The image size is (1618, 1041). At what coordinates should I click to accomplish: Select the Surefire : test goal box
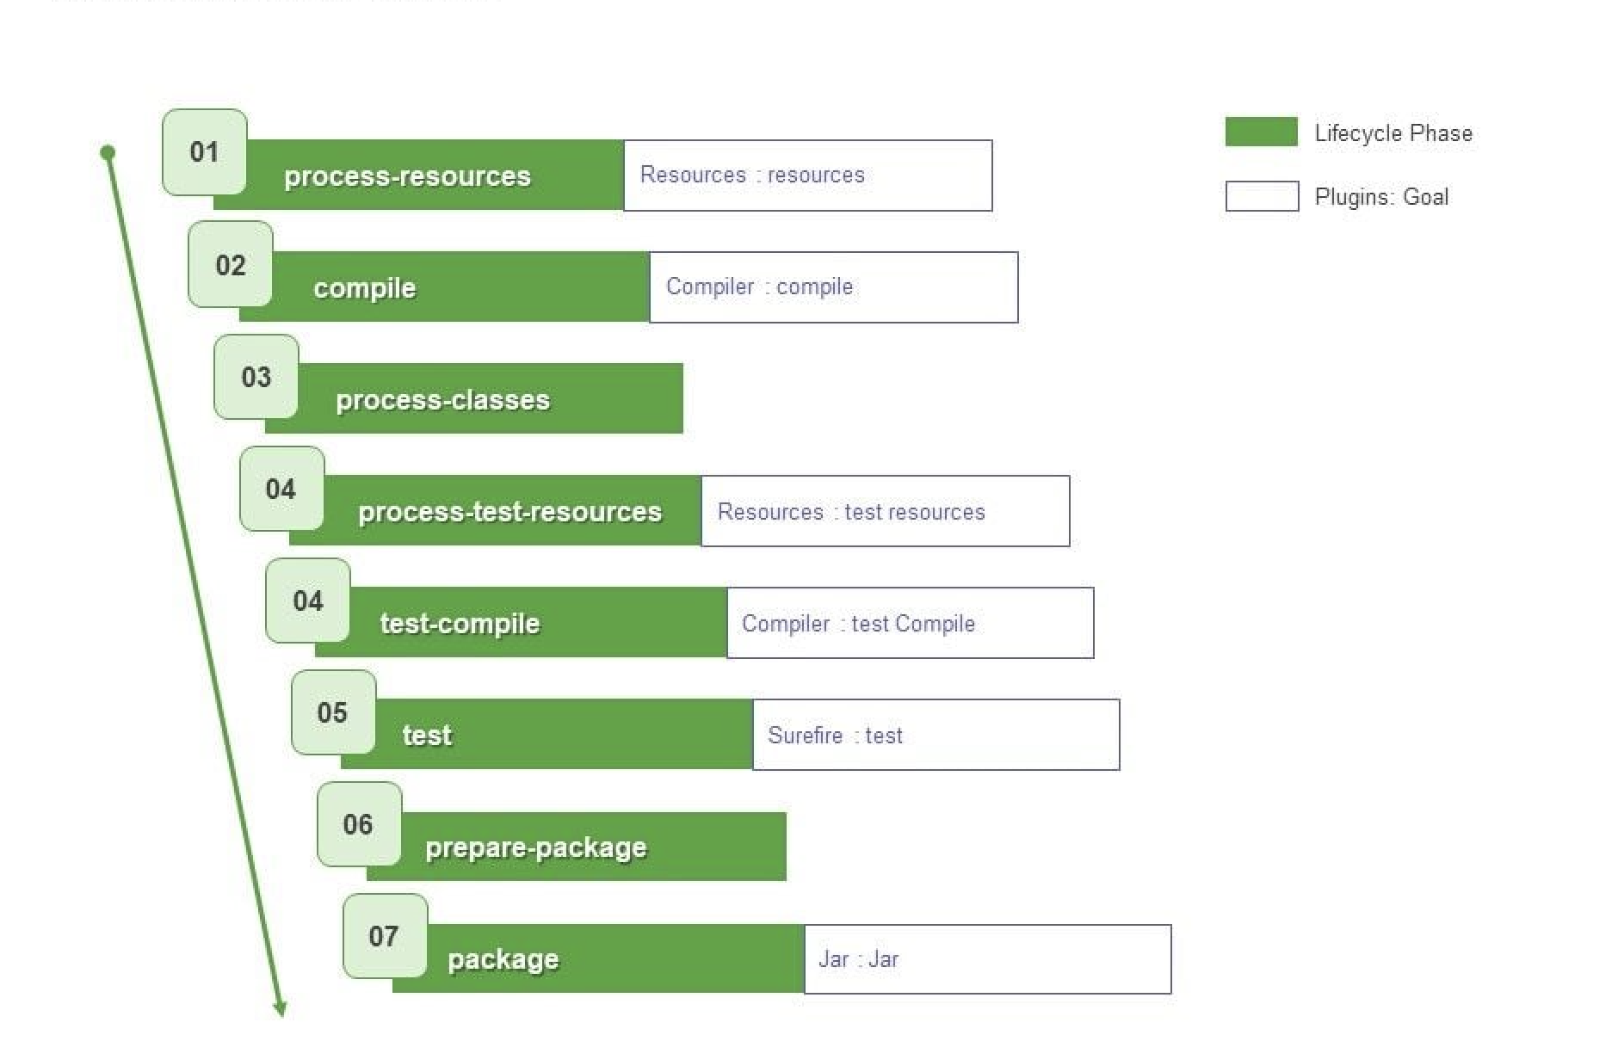(x=936, y=735)
